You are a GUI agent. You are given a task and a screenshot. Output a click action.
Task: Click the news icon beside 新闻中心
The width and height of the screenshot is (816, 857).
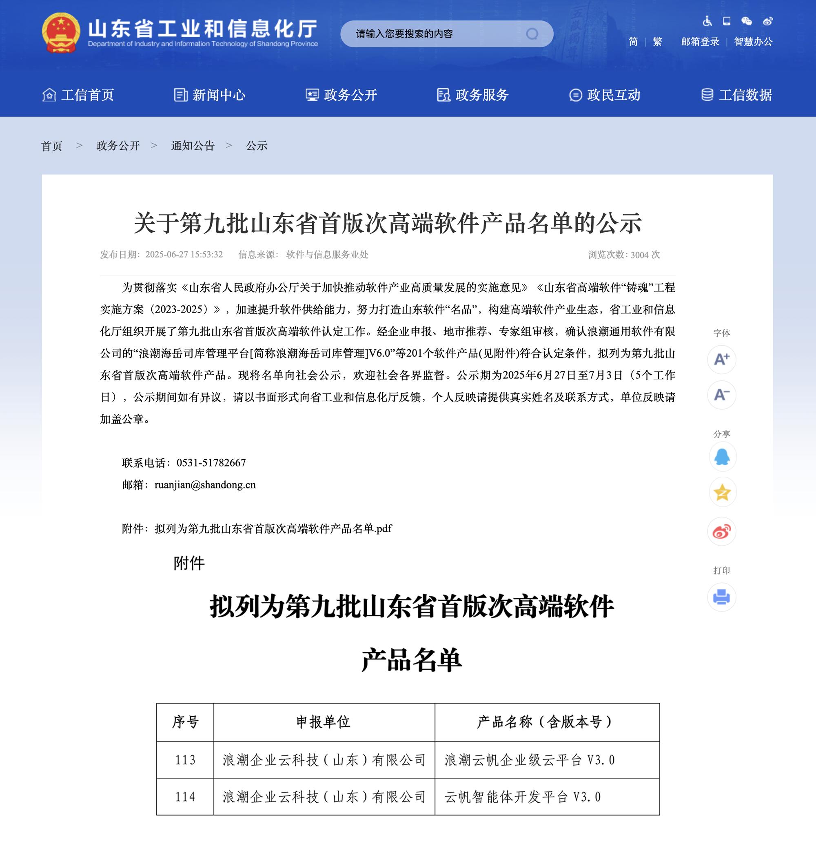pos(180,95)
